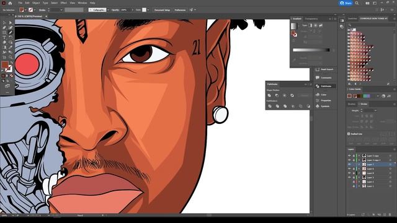Open the Window menu
This screenshot has width=397, height=223.
83,3
